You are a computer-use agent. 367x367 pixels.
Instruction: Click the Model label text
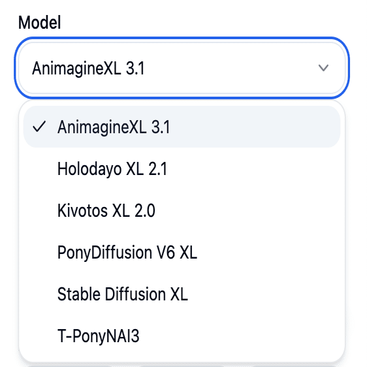click(x=40, y=22)
